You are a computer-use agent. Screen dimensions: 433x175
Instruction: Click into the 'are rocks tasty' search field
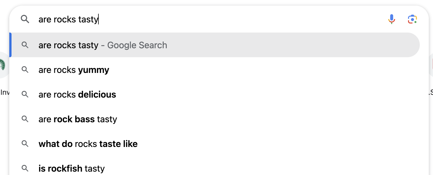click(x=197, y=19)
